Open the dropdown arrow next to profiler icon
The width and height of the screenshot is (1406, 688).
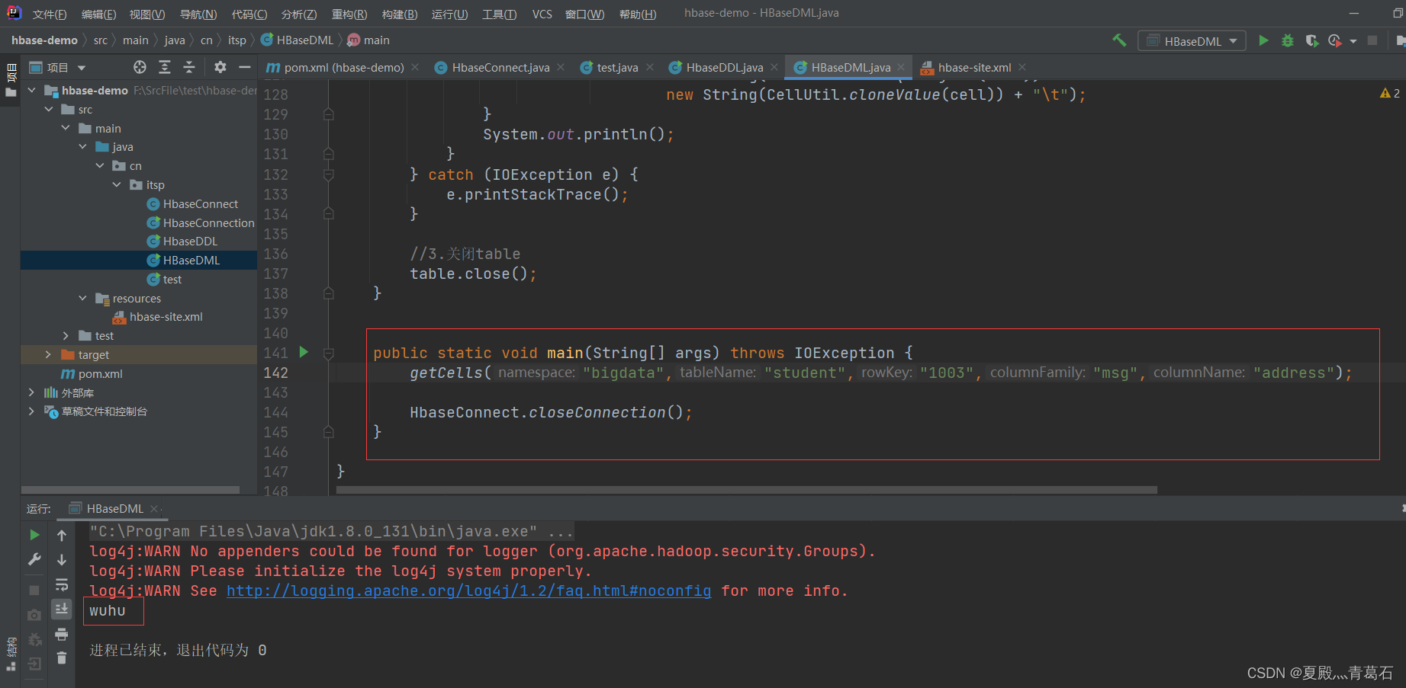pos(1353,41)
